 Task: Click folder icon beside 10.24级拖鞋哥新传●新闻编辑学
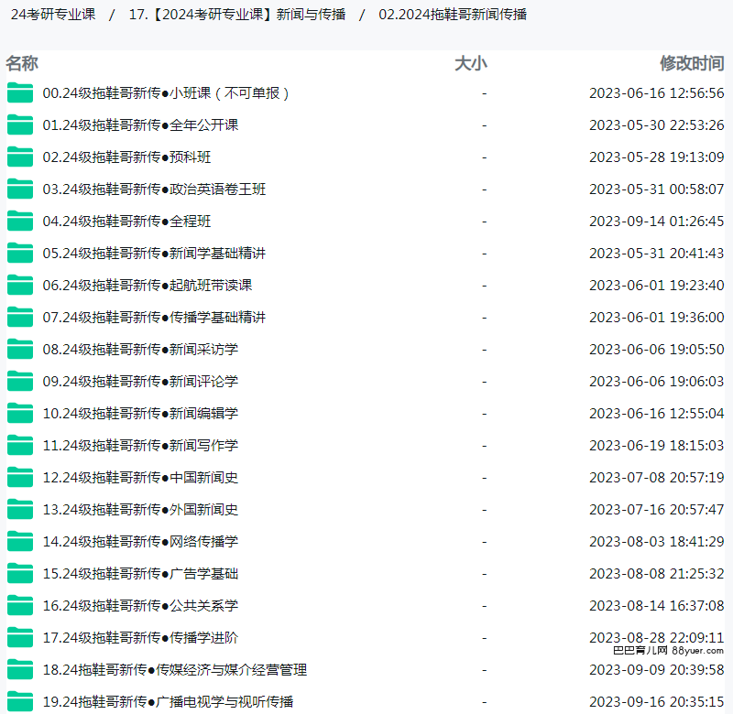click(20, 413)
